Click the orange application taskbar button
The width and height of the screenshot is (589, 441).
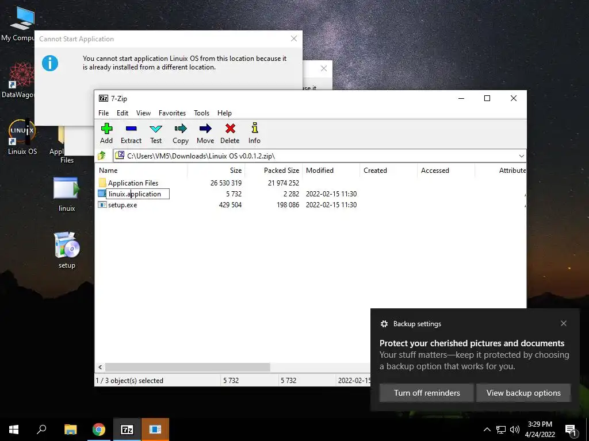click(x=155, y=430)
